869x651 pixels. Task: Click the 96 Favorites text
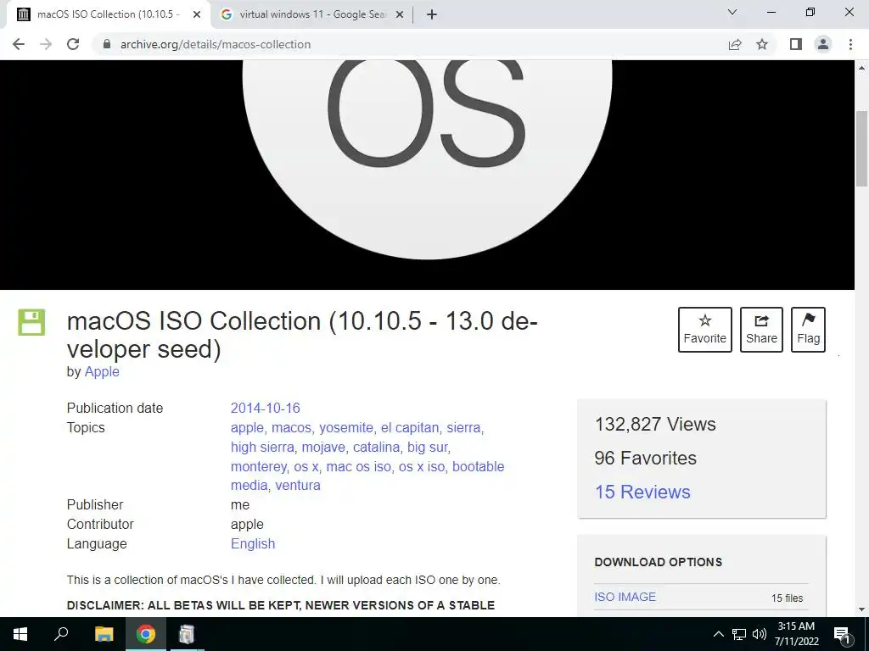coord(645,458)
